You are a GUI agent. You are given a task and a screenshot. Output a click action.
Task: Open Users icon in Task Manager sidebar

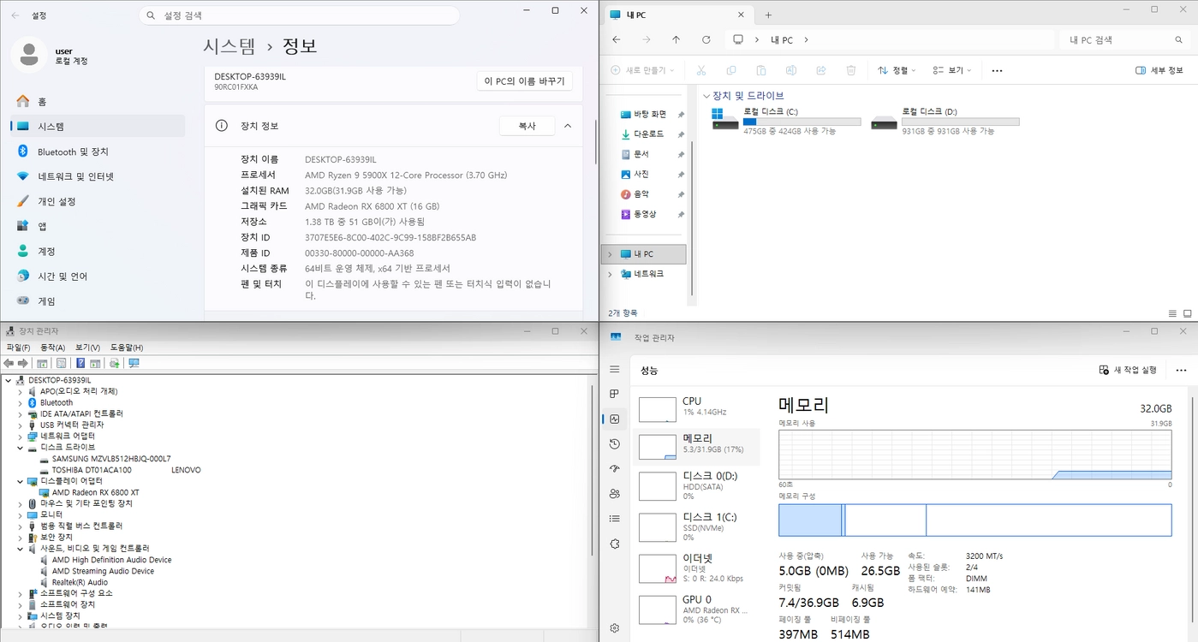click(x=614, y=493)
